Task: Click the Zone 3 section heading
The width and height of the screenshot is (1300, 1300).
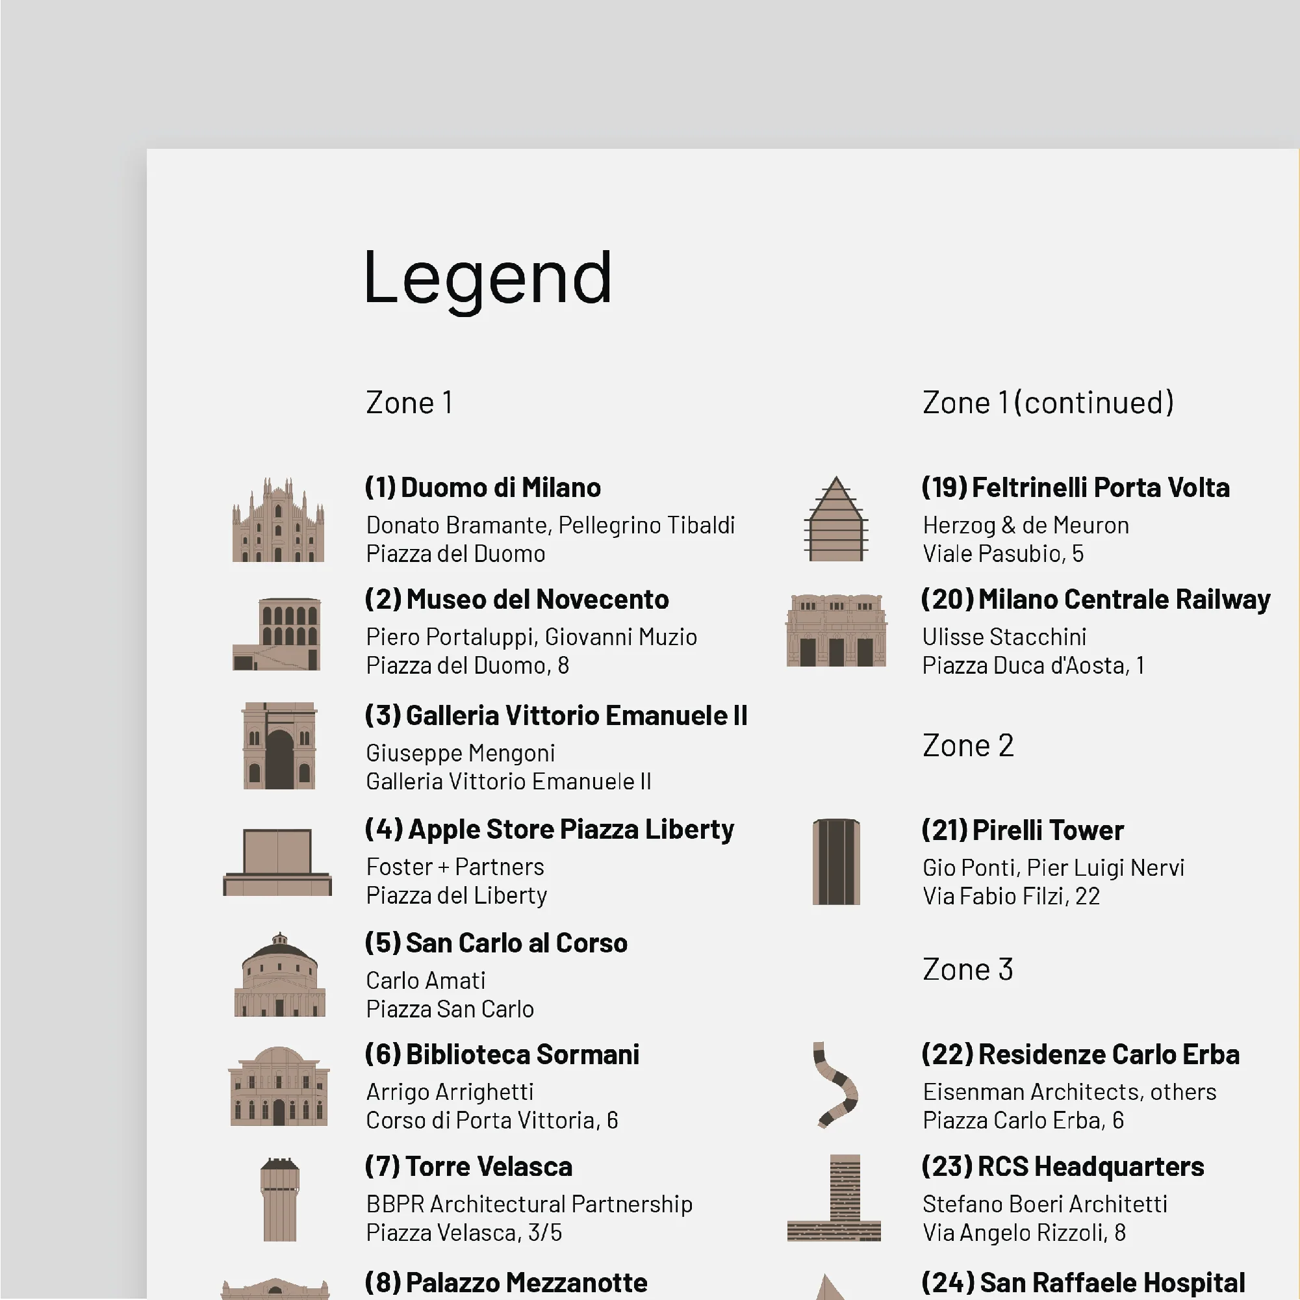Action: coord(969,969)
